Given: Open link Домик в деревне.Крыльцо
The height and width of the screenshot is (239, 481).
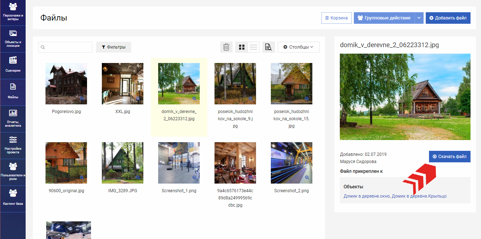Looking at the screenshot, I should tap(419, 196).
